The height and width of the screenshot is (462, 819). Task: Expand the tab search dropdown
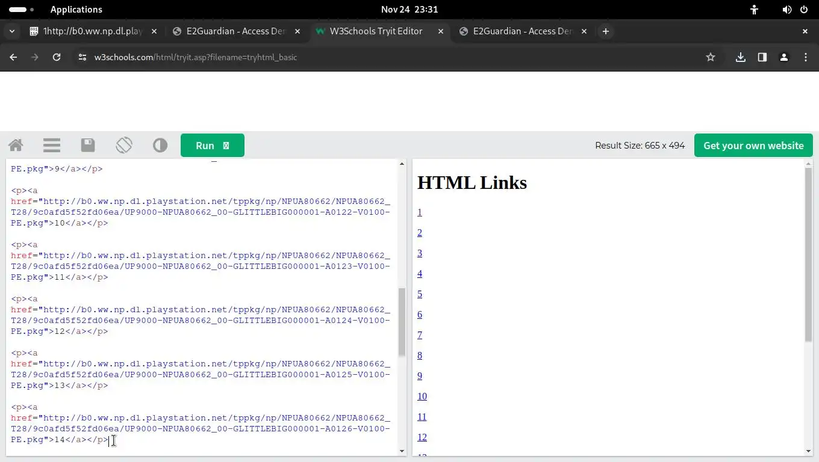click(x=11, y=31)
